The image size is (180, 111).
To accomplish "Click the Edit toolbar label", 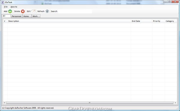I will (x=29, y=11).
